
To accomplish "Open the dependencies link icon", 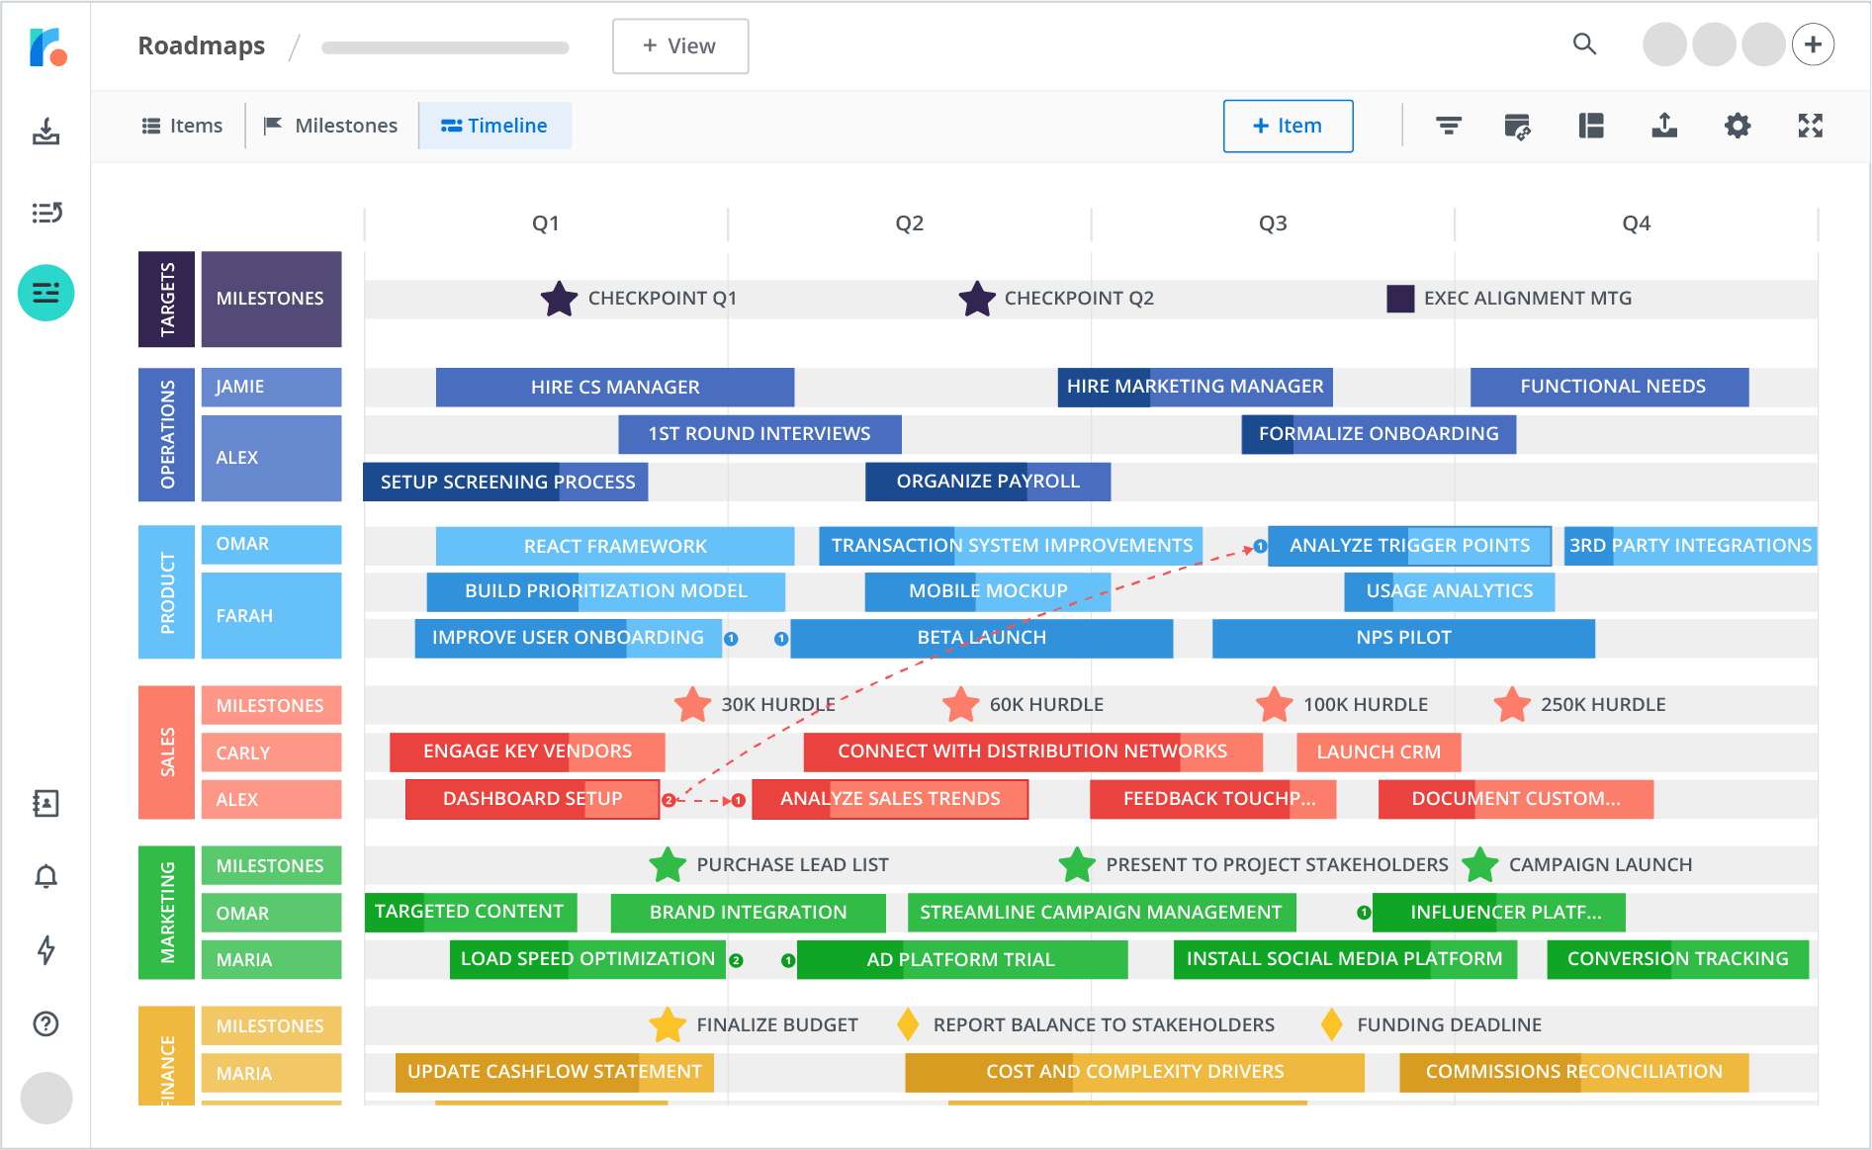I will click(x=1519, y=126).
